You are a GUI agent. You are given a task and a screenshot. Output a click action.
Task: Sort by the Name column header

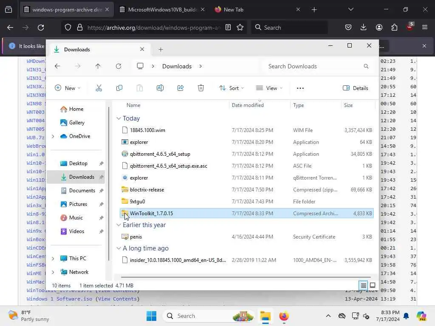[133, 105]
